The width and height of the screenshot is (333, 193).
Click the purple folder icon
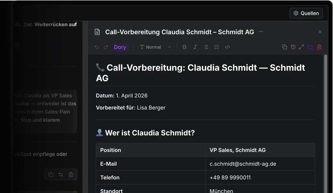point(310,47)
